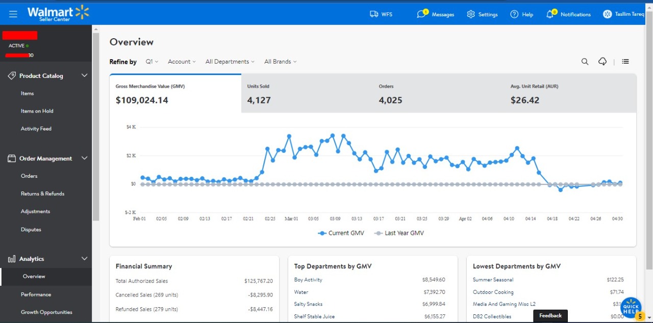Collapse the Order Management section chevron
Screen dimensions: 653x323
(85, 158)
